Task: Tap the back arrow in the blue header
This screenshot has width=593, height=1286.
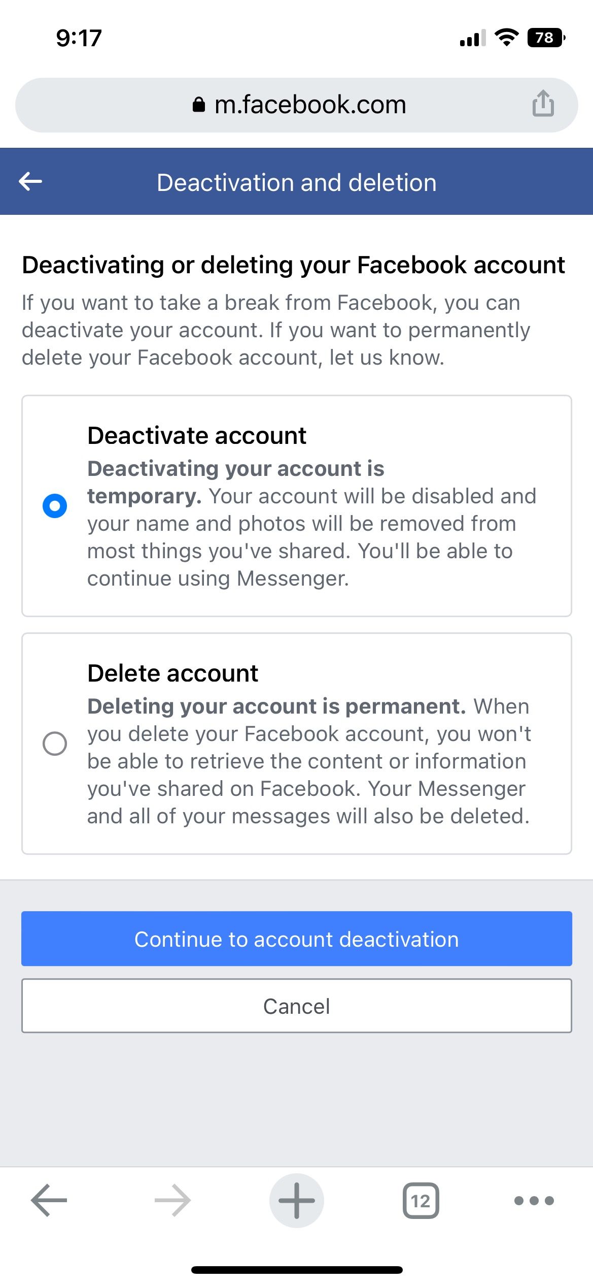Action: pos(31,182)
